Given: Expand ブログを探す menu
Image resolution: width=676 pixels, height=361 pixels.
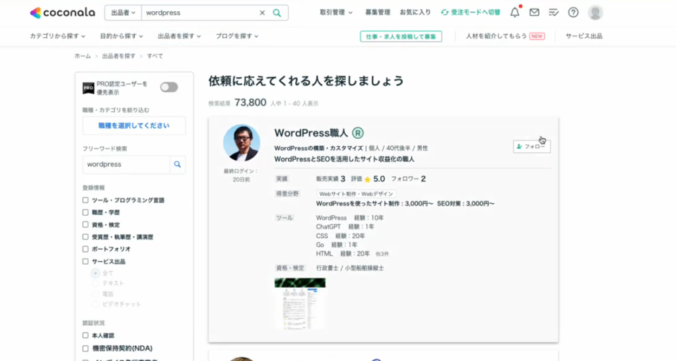Looking at the screenshot, I should (237, 36).
